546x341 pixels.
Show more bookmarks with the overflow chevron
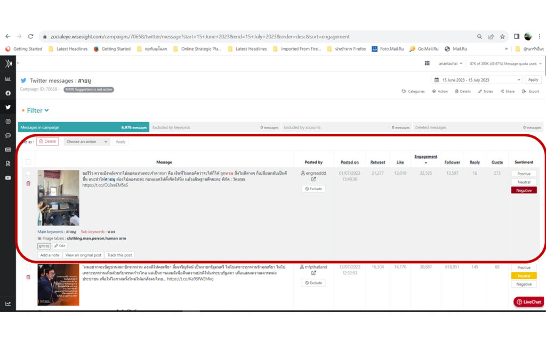tap(506, 48)
